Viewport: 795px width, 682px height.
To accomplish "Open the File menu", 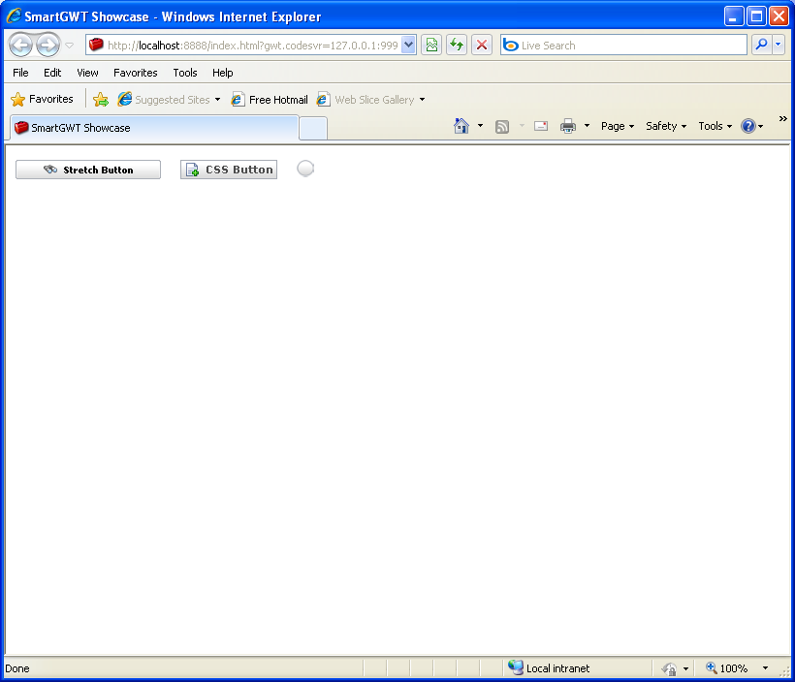I will click(x=20, y=73).
